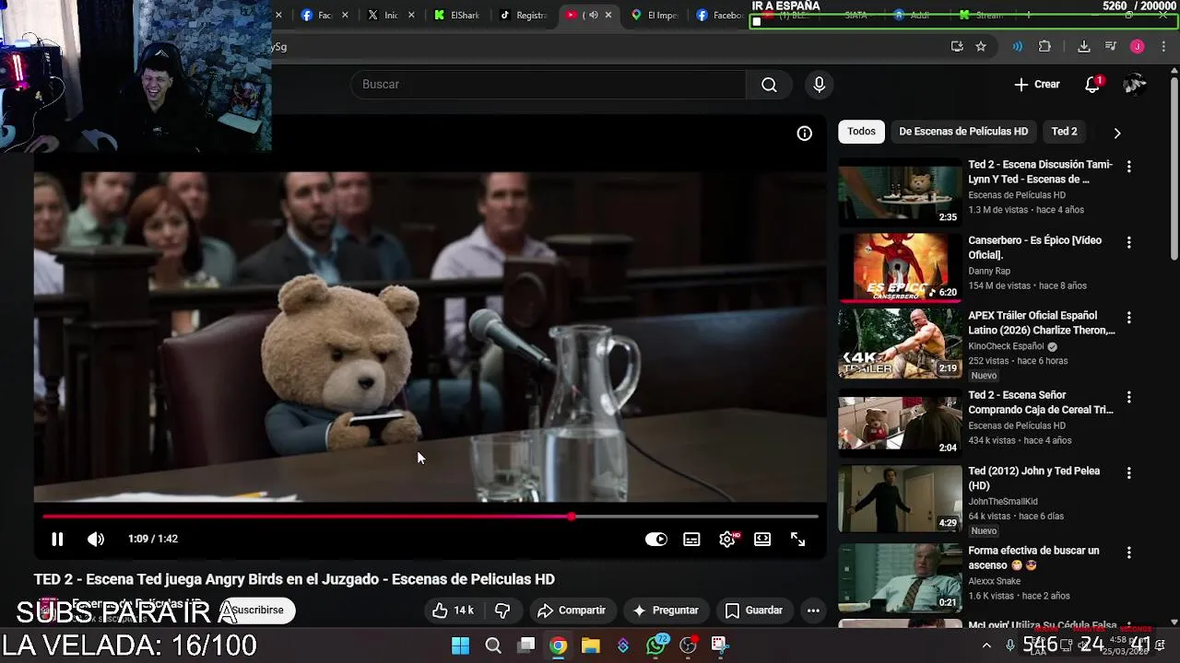
Task: Switch to ElShark browser tab
Action: 458,15
